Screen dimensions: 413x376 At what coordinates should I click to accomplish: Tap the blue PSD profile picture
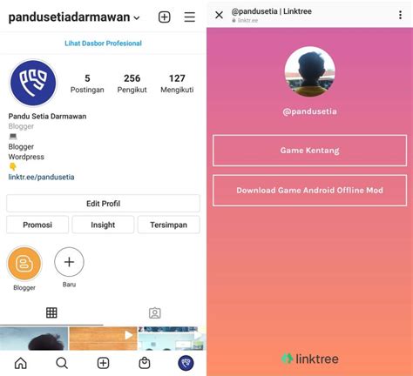coord(33,83)
